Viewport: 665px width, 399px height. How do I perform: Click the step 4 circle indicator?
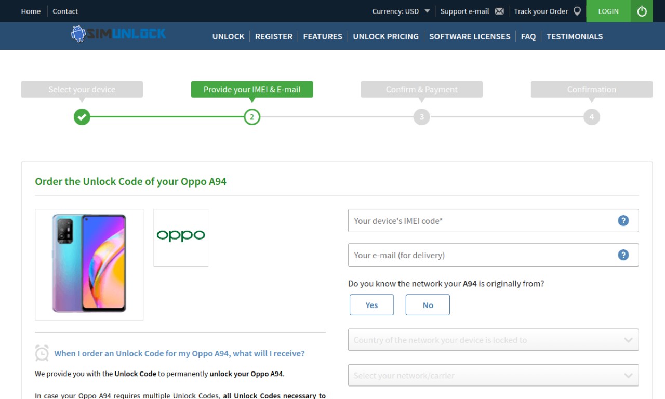(591, 117)
